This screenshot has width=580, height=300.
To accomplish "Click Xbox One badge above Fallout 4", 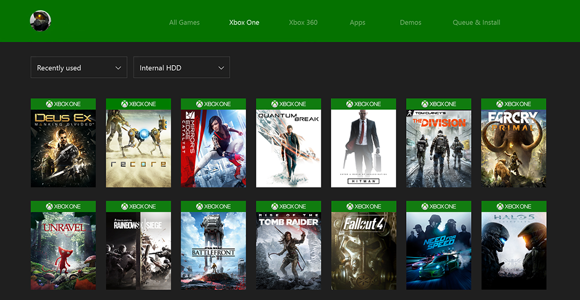I will pyautogui.click(x=364, y=207).
